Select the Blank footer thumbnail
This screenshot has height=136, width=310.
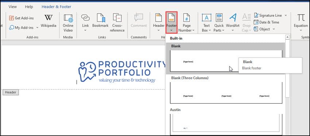(226, 61)
